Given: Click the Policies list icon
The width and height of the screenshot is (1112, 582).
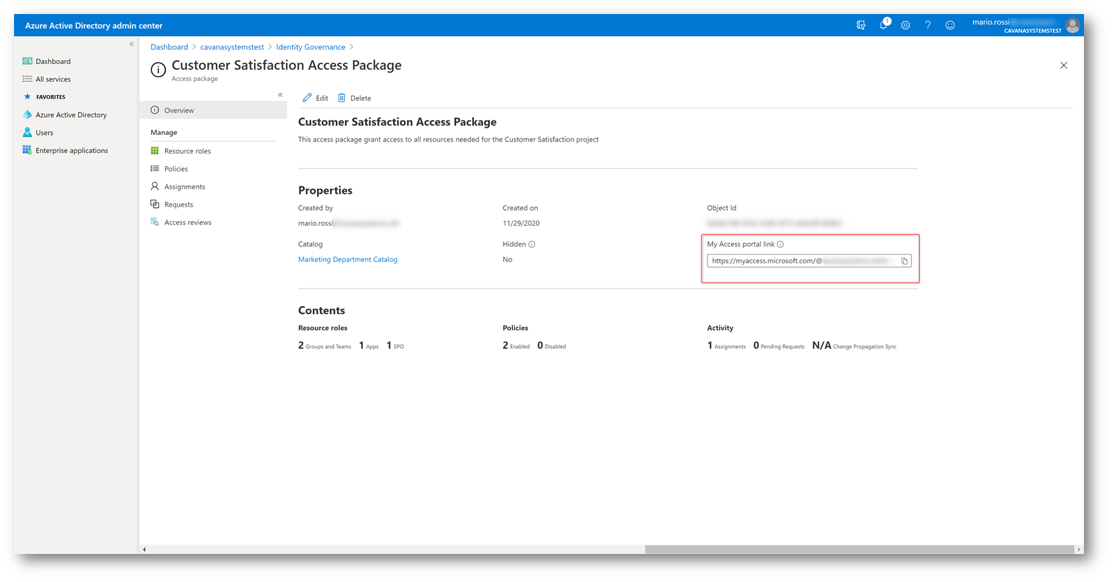Looking at the screenshot, I should [x=155, y=169].
